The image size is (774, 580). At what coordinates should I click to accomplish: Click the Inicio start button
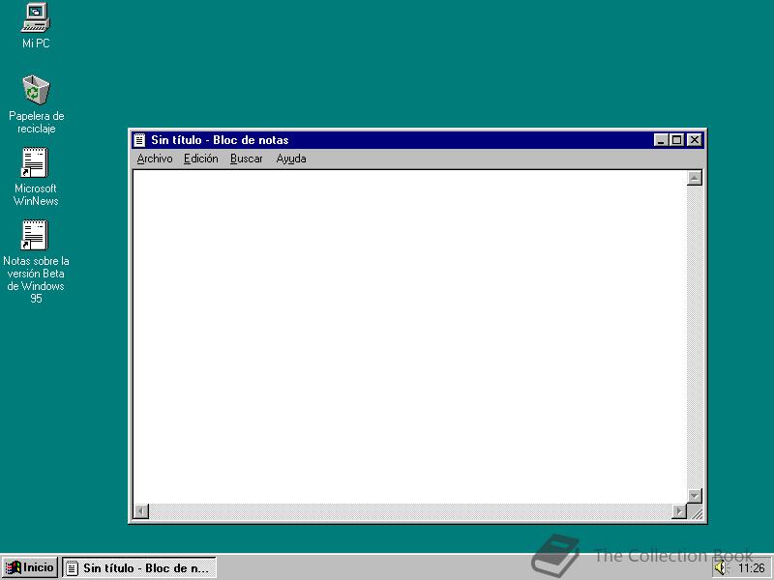(30, 567)
